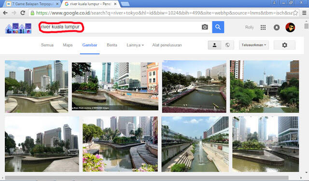
Task: Open image with graffiti riverbank and teal tower
Action: point(115,86)
